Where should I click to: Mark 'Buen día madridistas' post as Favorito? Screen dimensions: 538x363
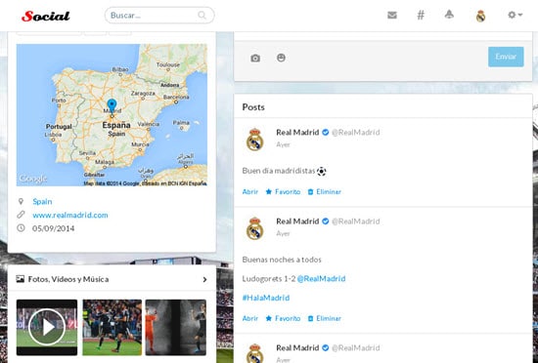pos(283,192)
